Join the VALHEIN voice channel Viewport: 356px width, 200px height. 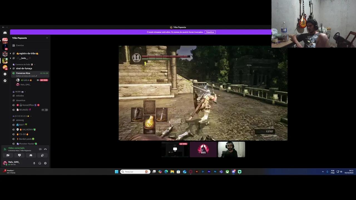tap(30, 129)
